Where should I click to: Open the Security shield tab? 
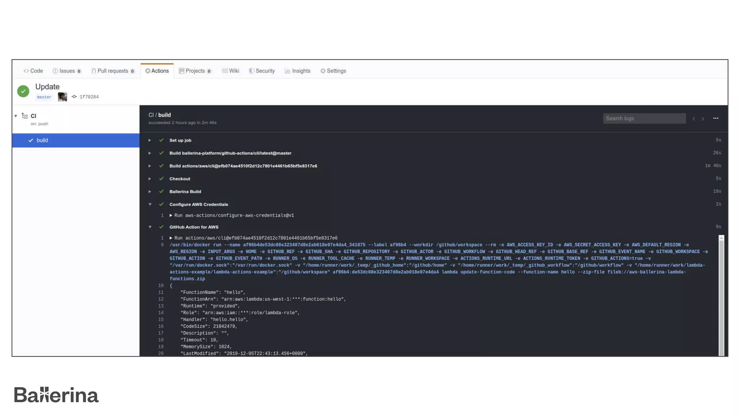262,71
